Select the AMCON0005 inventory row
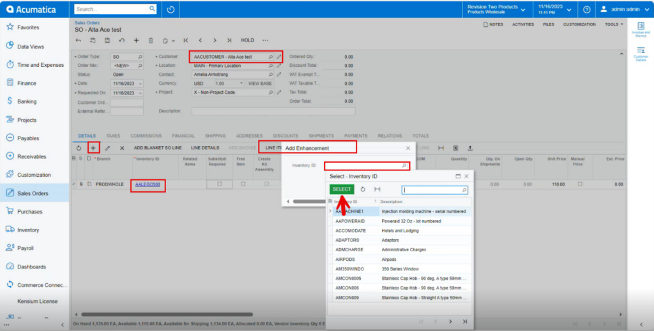The height and width of the screenshot is (331, 654). (400, 279)
